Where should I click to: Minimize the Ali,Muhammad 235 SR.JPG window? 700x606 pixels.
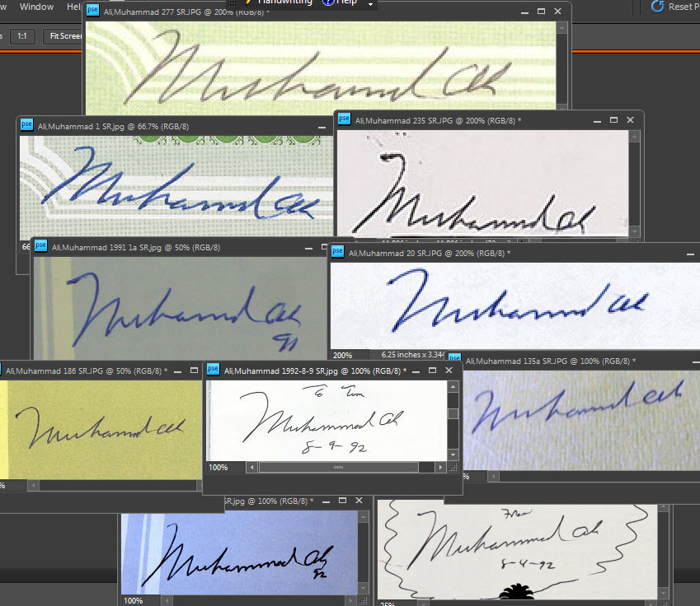tap(597, 121)
